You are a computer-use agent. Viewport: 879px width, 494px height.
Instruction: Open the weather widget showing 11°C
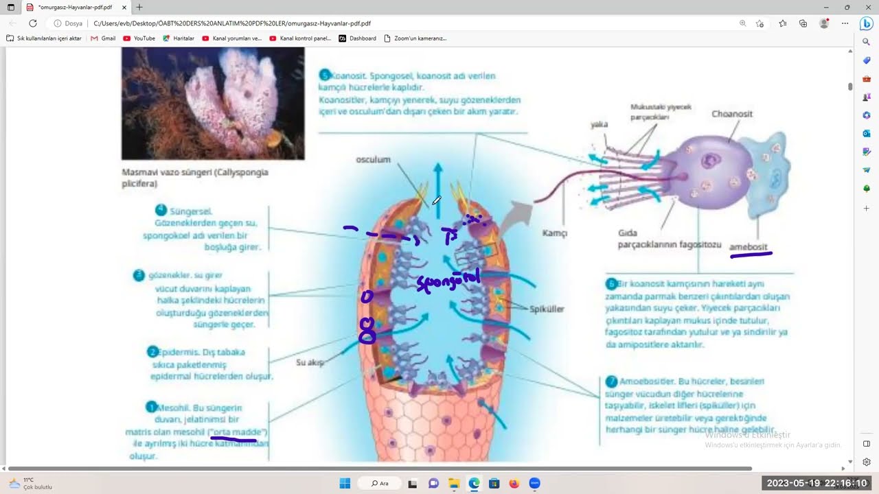[x=30, y=483]
